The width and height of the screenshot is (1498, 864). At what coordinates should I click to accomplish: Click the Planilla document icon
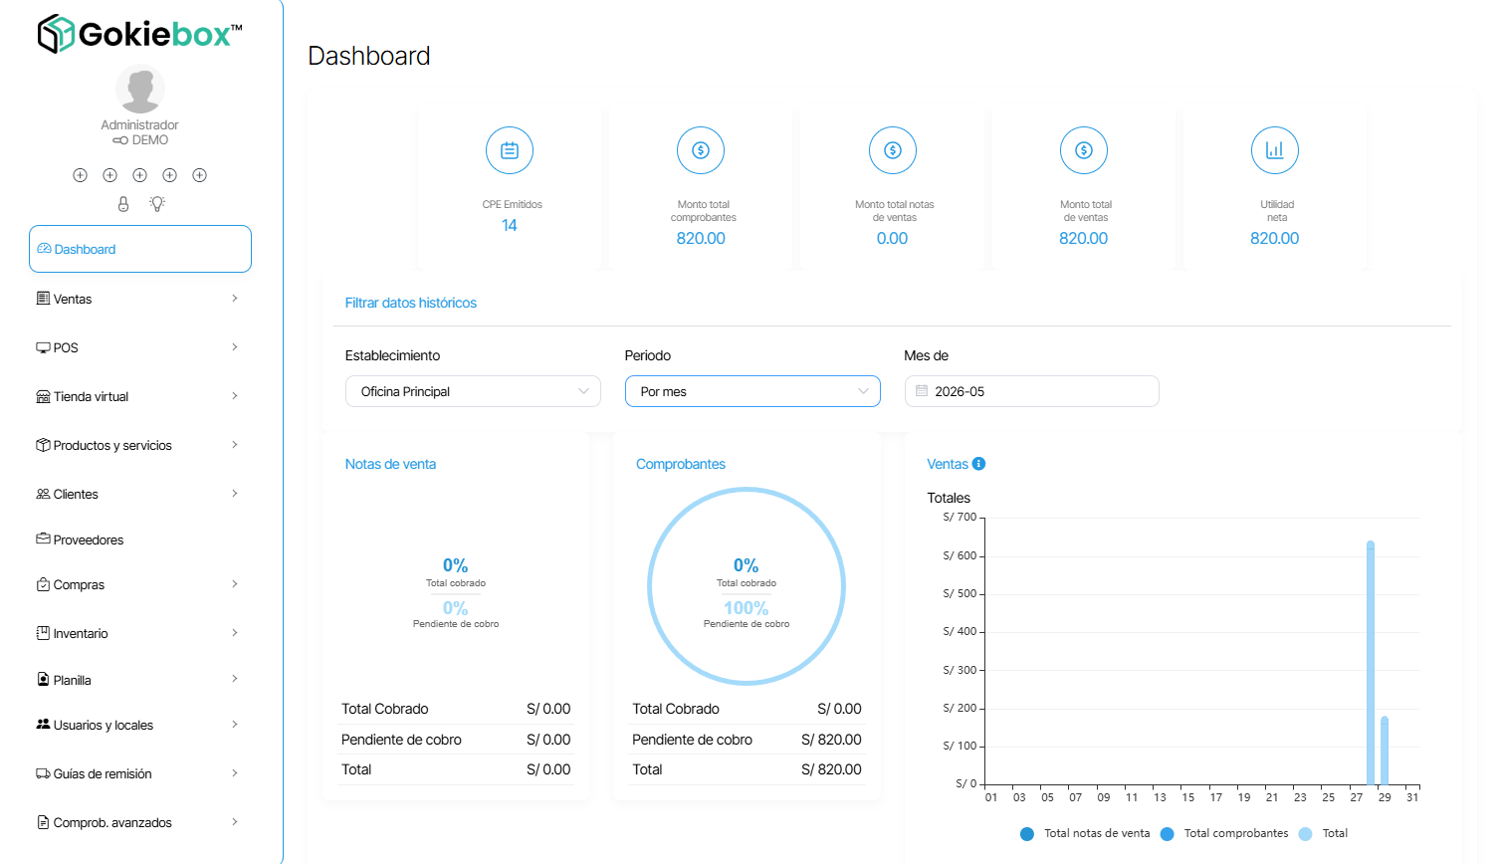pyautogui.click(x=43, y=679)
